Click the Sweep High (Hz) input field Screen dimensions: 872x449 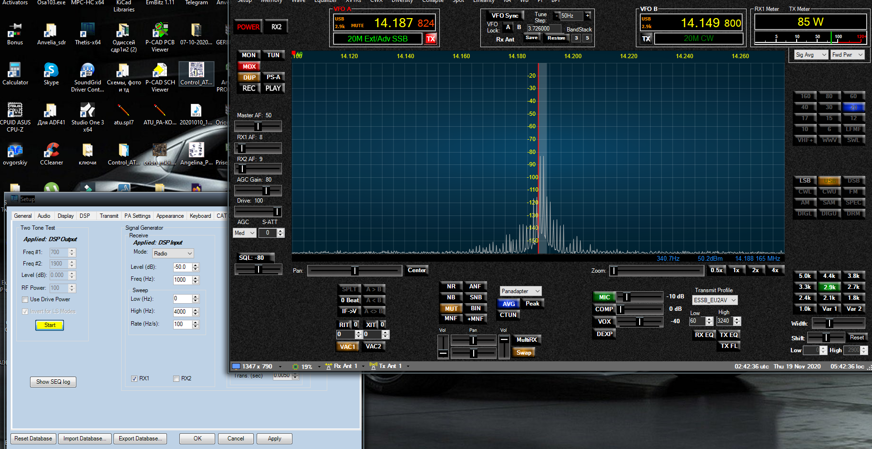(182, 312)
